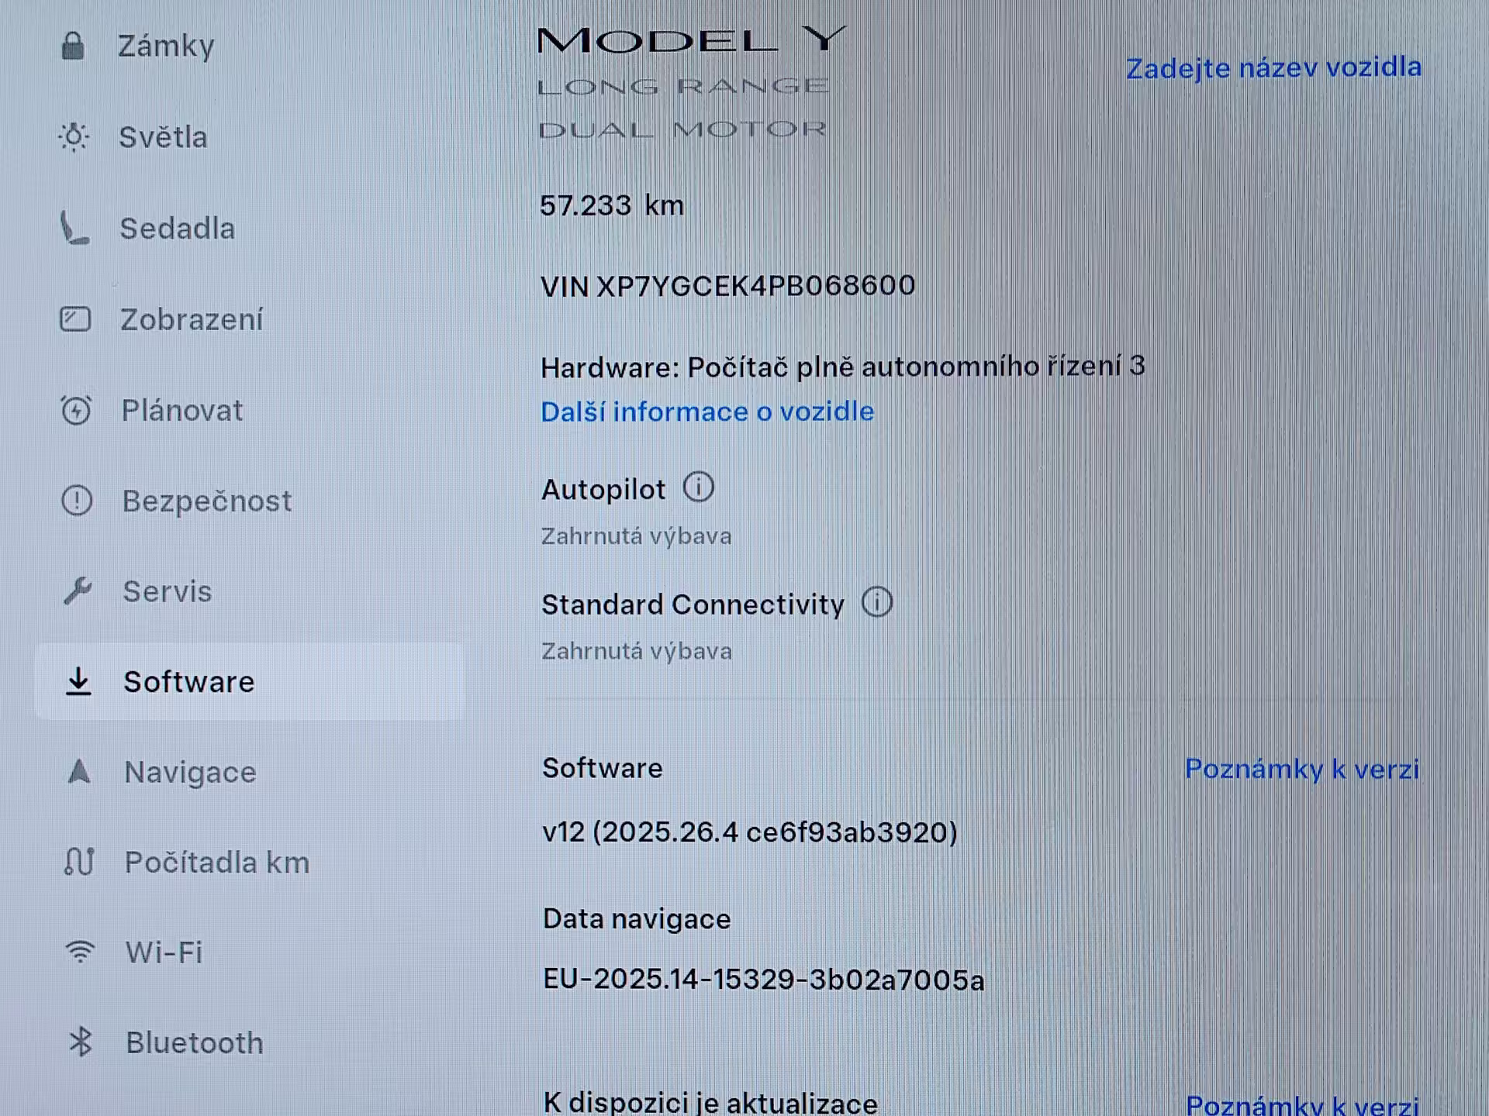This screenshot has width=1489, height=1116.
Task: Click the Autopilot info circle icon
Action: (699, 487)
